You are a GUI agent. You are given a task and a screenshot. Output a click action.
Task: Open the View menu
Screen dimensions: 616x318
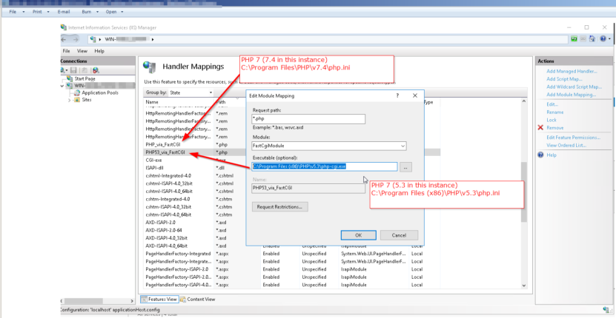[82, 51]
